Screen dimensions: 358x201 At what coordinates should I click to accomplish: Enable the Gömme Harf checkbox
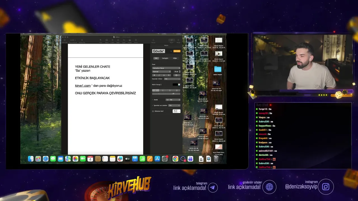[x=153, y=111]
